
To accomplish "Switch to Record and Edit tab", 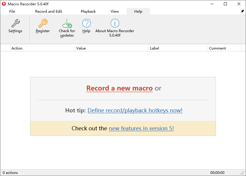I will coord(49,11).
